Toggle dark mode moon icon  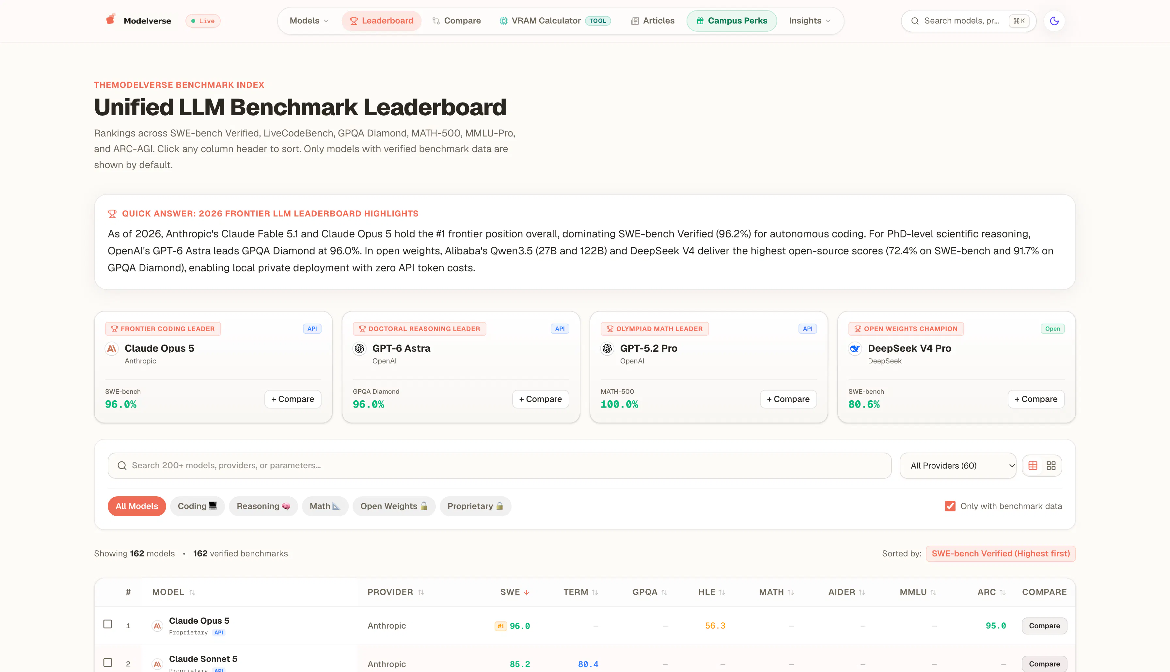[1054, 21]
